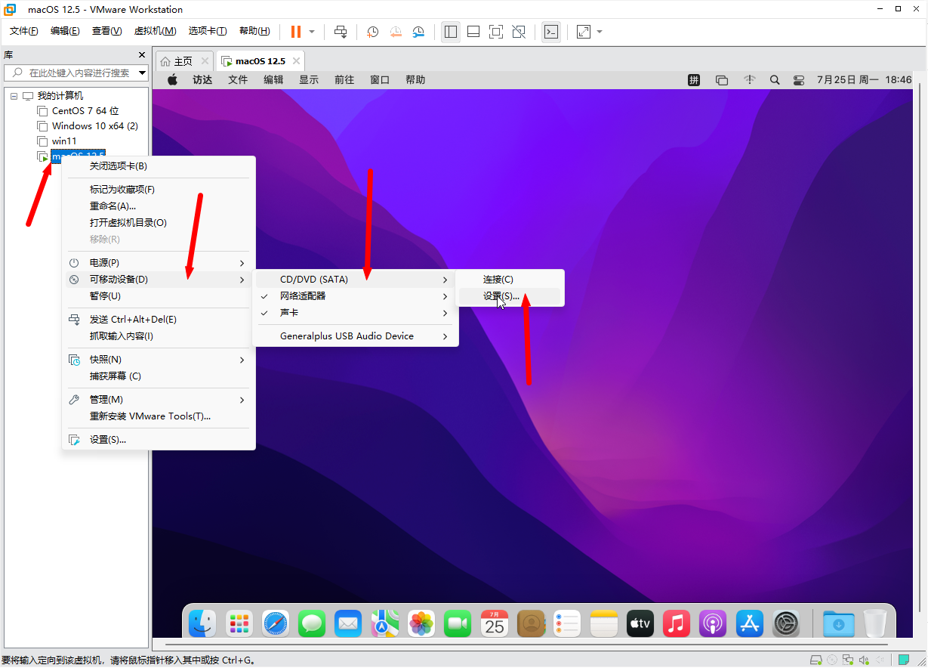Open the Mail app in the dock
The height and width of the screenshot is (668, 928).
point(348,623)
